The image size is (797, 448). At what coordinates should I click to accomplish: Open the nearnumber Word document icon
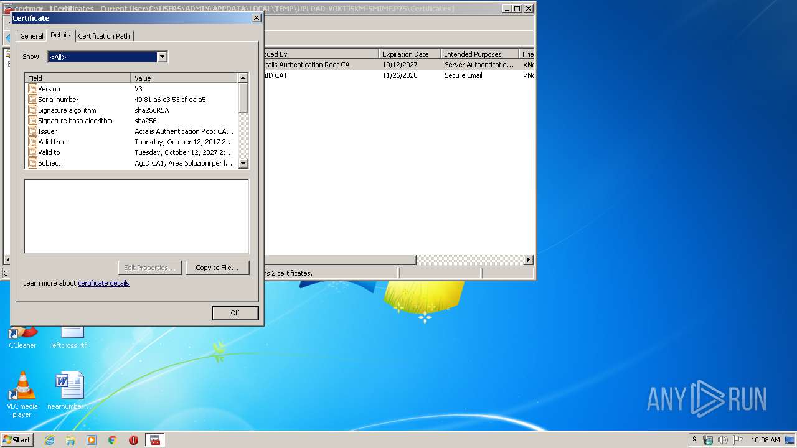tap(69, 391)
